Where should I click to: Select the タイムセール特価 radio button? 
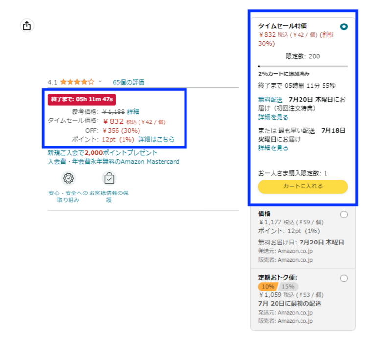344,27
